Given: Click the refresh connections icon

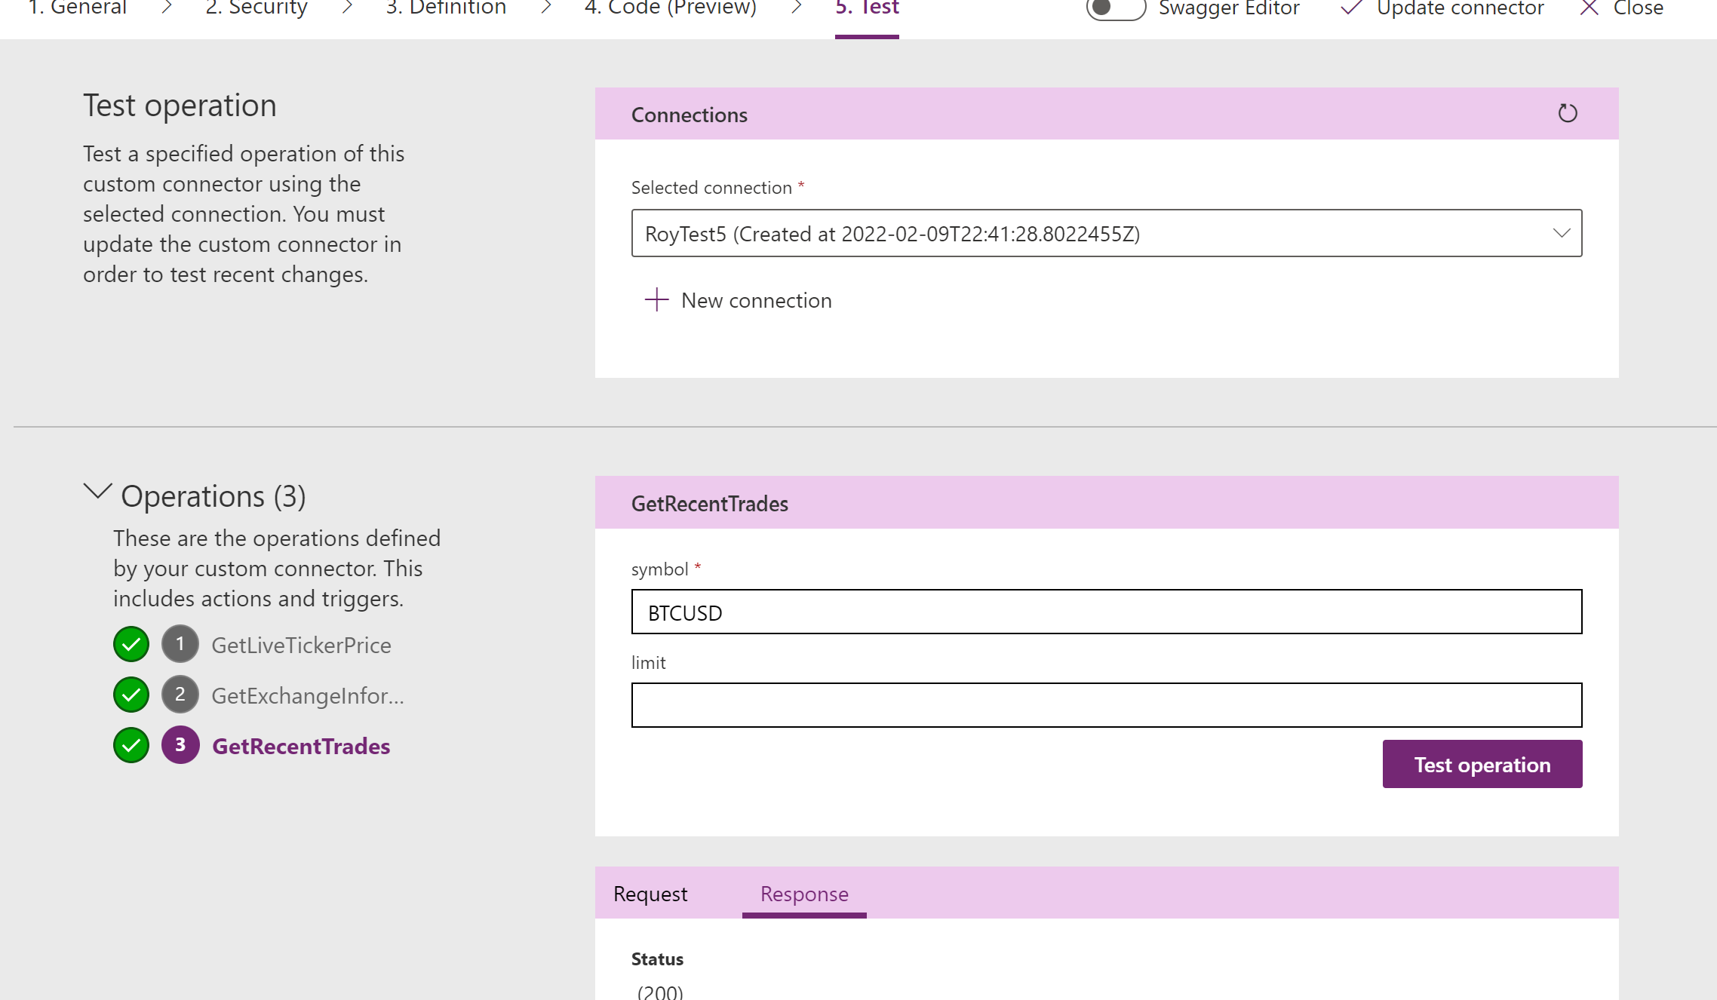Looking at the screenshot, I should [x=1567, y=113].
